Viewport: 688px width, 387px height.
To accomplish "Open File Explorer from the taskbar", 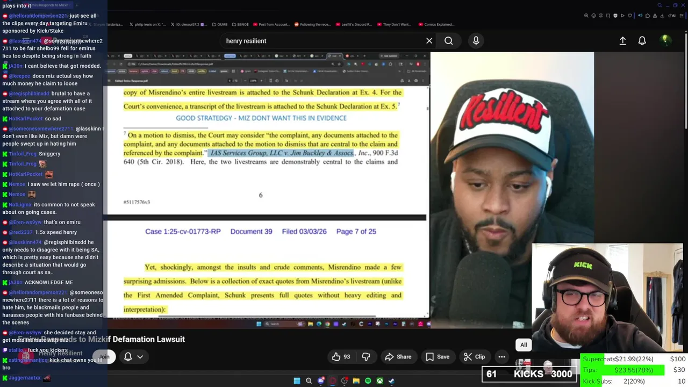I will pyautogui.click(x=356, y=381).
